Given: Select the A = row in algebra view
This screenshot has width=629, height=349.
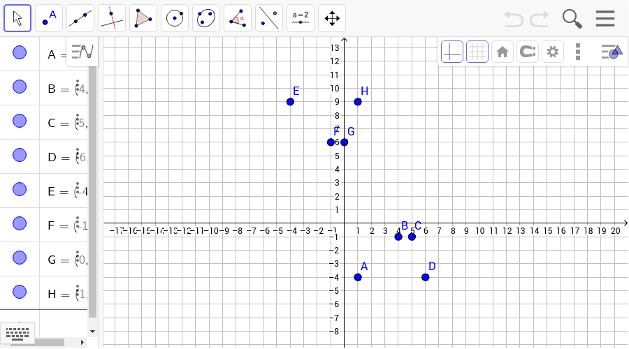Looking at the screenshot, I should 44,54.
